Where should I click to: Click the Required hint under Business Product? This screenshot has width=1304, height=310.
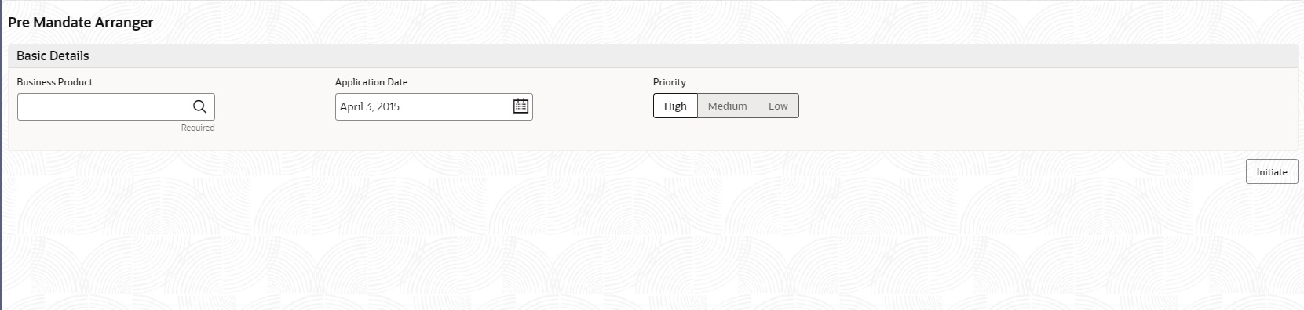198,128
